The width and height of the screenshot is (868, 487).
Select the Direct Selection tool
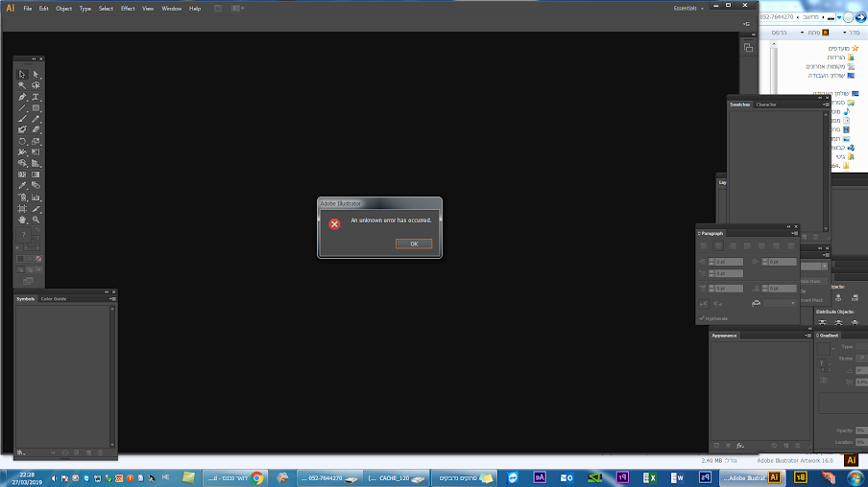[x=36, y=74]
